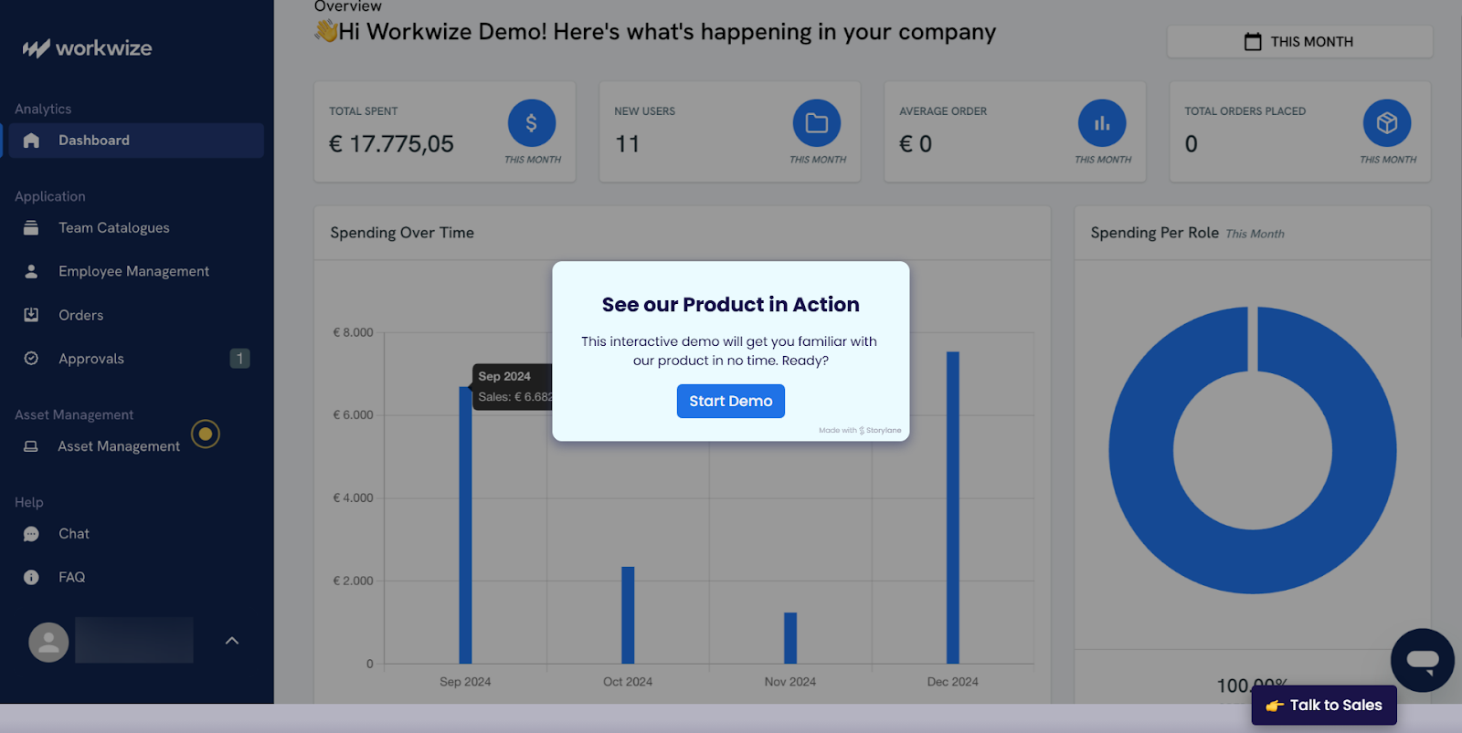This screenshot has height=733, width=1462.
Task: Click the Talk to Sales button
Action: [x=1324, y=706]
